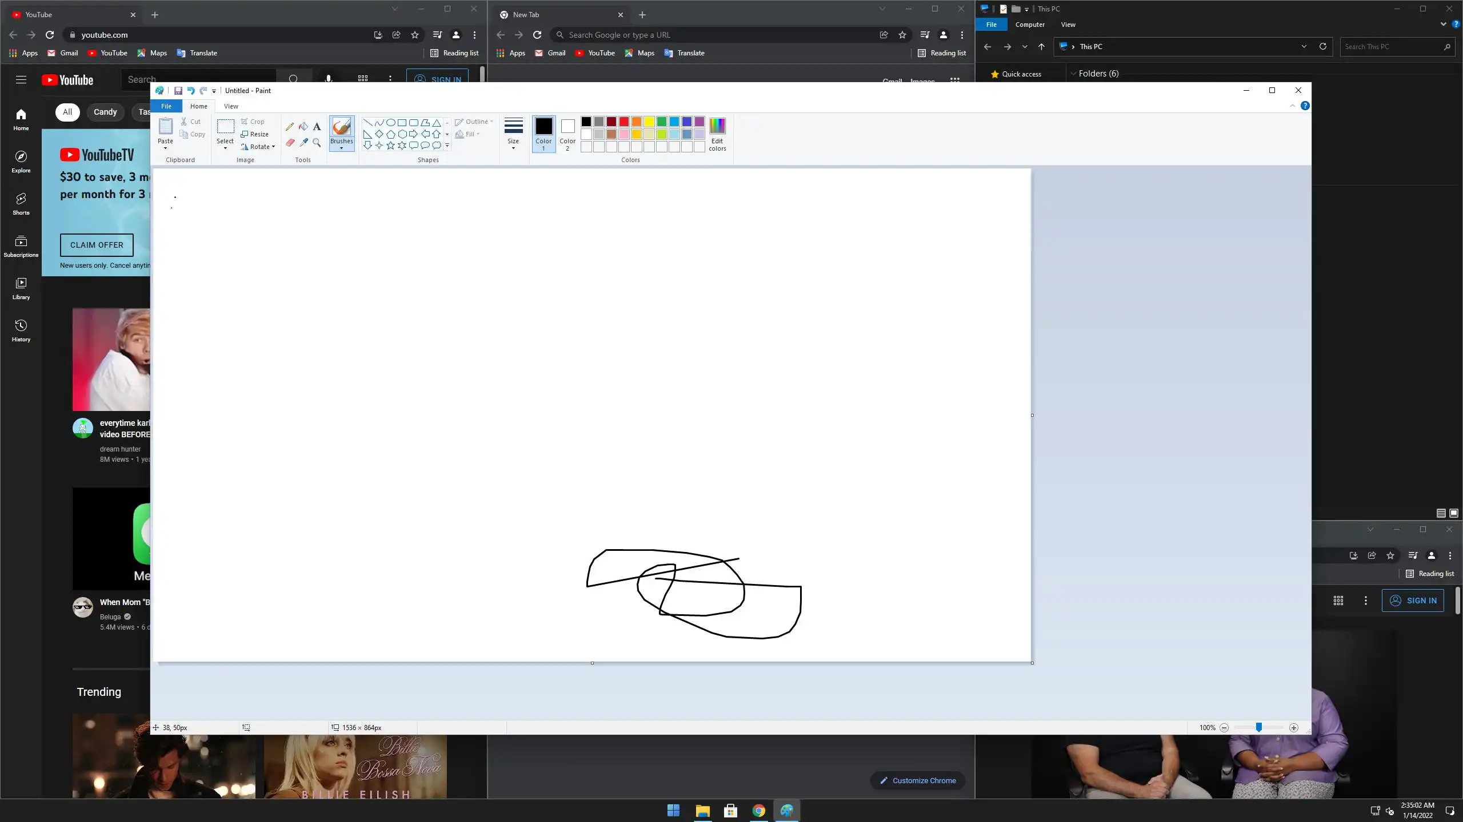The height and width of the screenshot is (822, 1463).
Task: Switch to the Paint View tab
Action: (x=231, y=106)
